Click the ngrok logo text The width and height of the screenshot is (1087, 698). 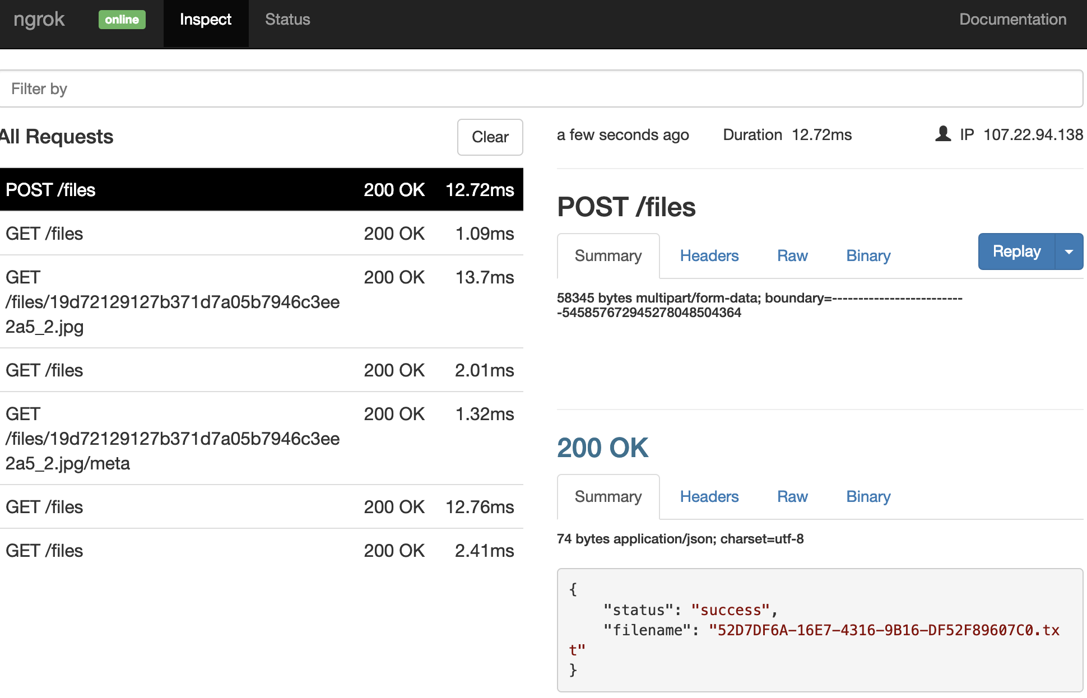point(39,20)
